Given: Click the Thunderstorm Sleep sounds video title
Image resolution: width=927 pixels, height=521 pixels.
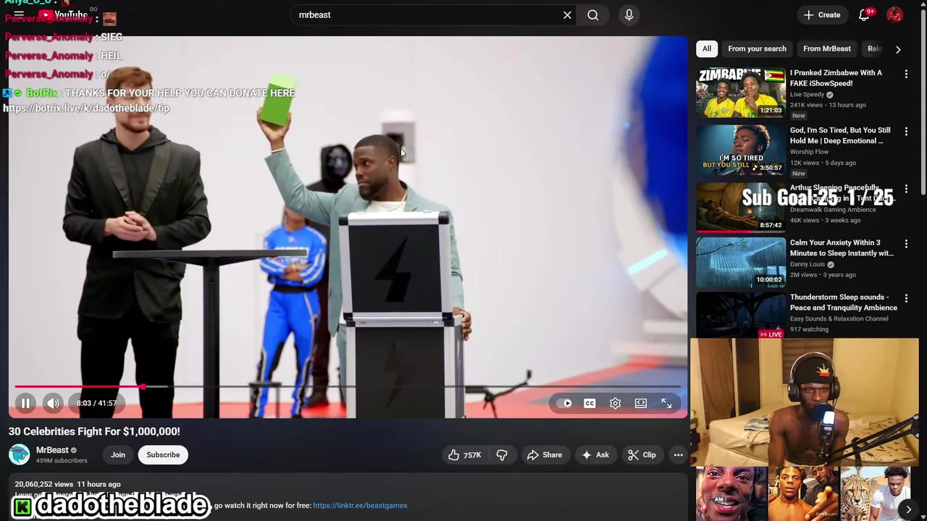Looking at the screenshot, I should pyautogui.click(x=844, y=302).
